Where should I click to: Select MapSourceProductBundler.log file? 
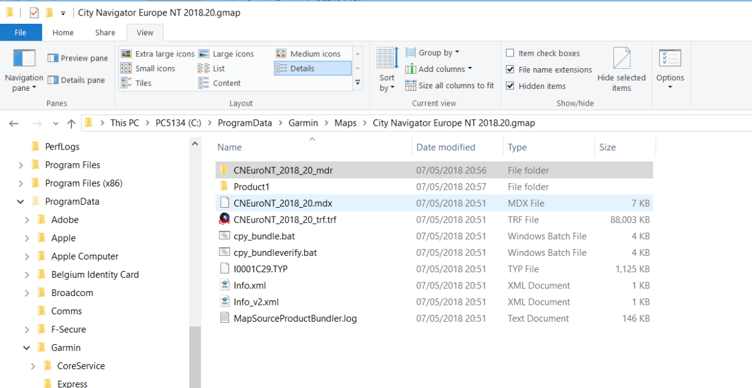[x=434, y=318]
